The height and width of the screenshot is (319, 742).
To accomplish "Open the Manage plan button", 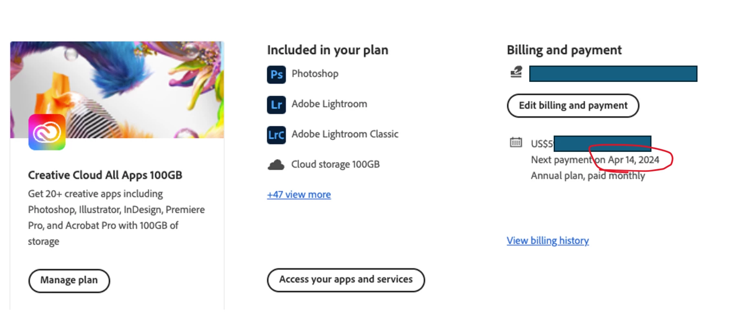I will 69,280.
